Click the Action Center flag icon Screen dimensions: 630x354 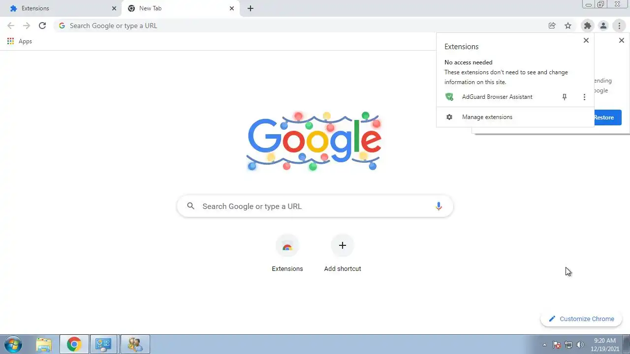[x=557, y=345]
